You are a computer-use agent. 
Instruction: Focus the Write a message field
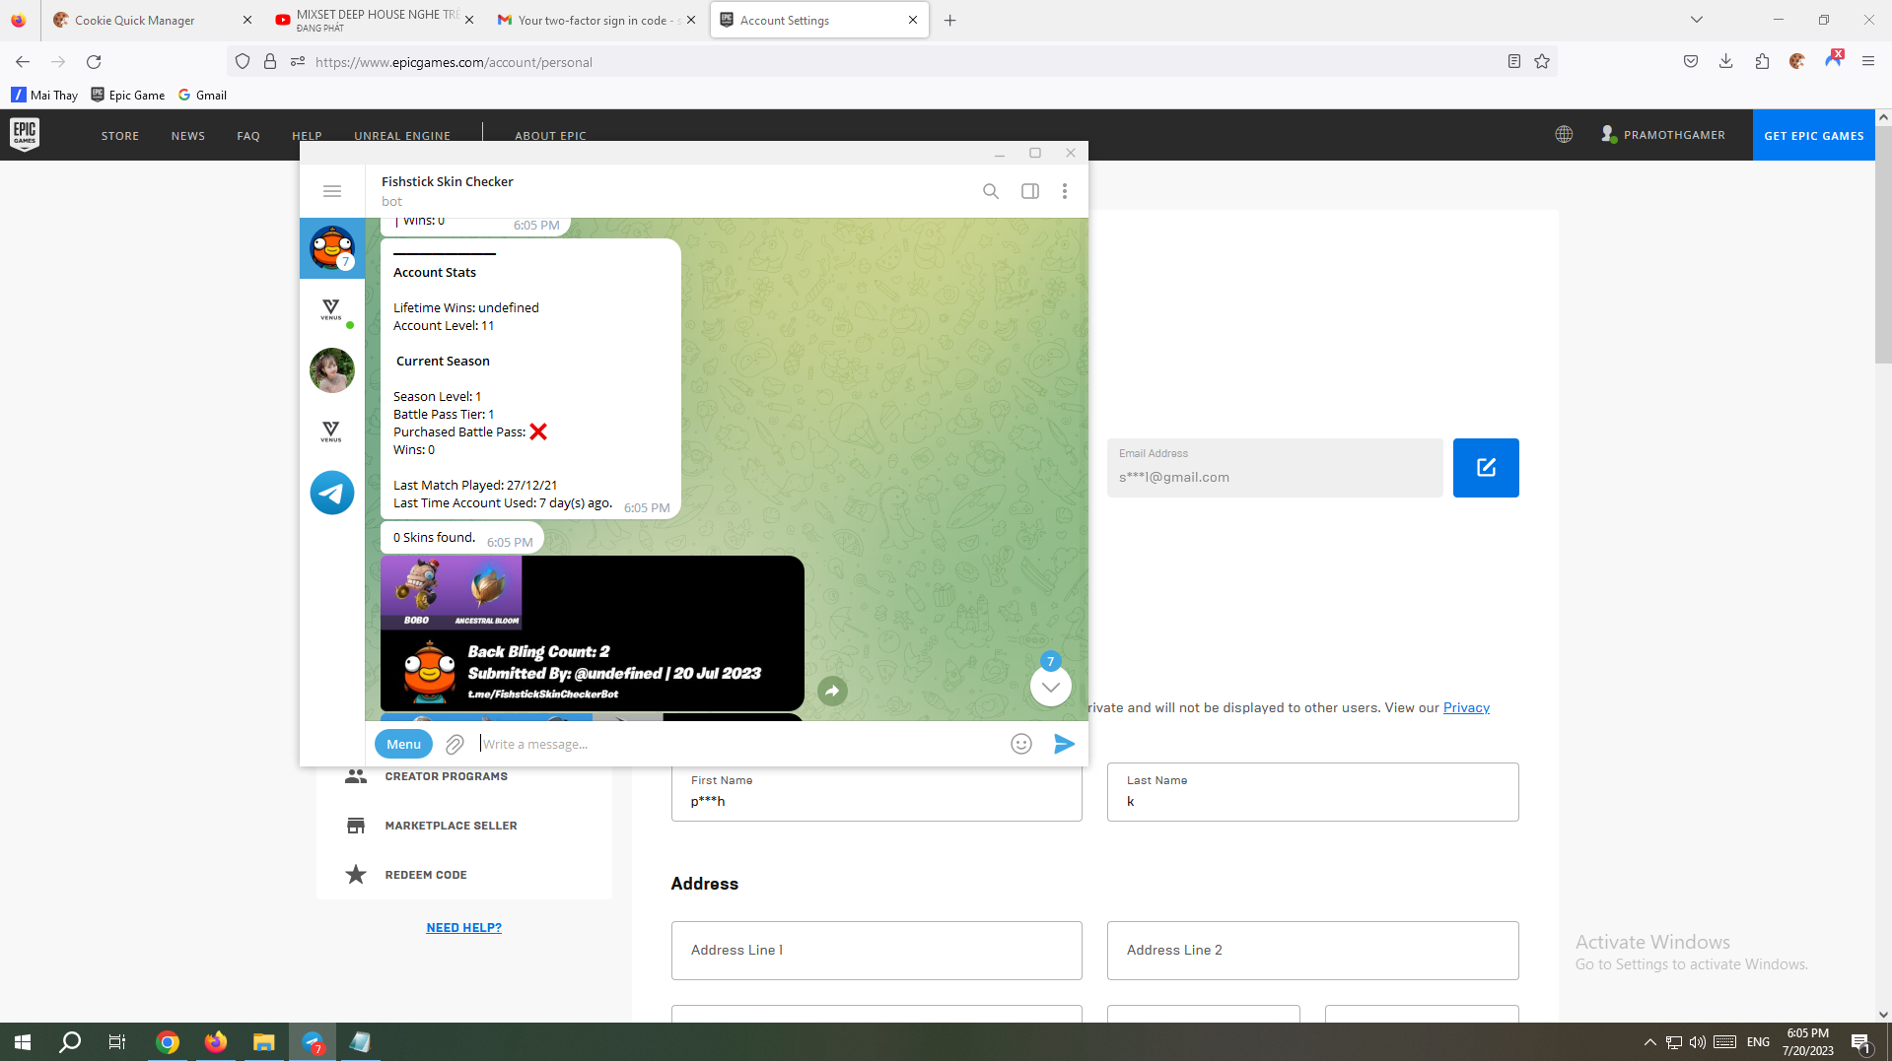pos(739,744)
